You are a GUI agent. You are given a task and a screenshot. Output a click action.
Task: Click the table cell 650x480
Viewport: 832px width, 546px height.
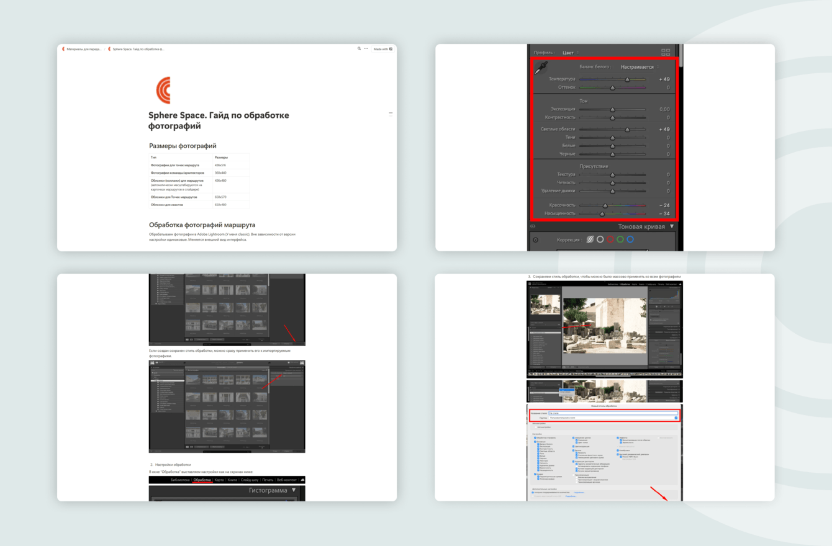[231, 205]
